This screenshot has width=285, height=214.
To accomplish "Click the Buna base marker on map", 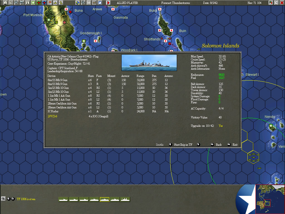I will pyautogui.click(x=66, y=9).
